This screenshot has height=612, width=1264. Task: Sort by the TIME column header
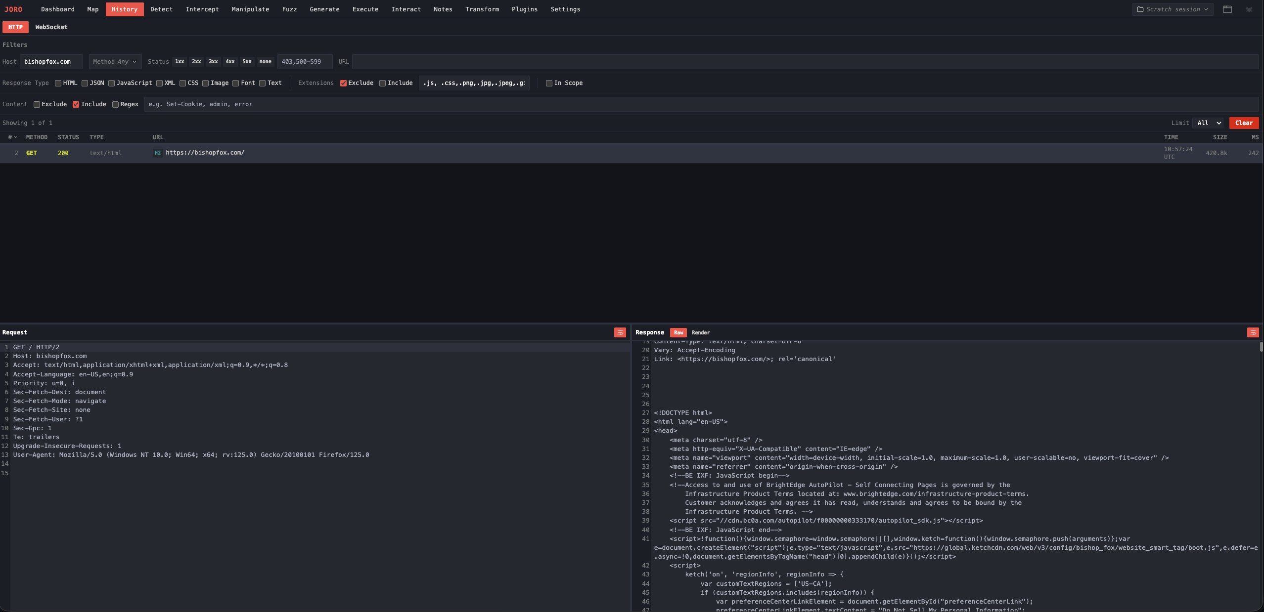(1171, 137)
